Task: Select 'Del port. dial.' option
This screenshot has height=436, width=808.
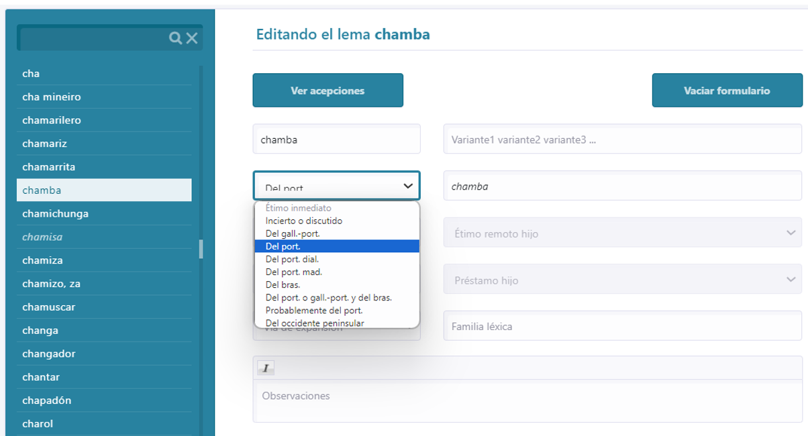Action: (x=292, y=259)
